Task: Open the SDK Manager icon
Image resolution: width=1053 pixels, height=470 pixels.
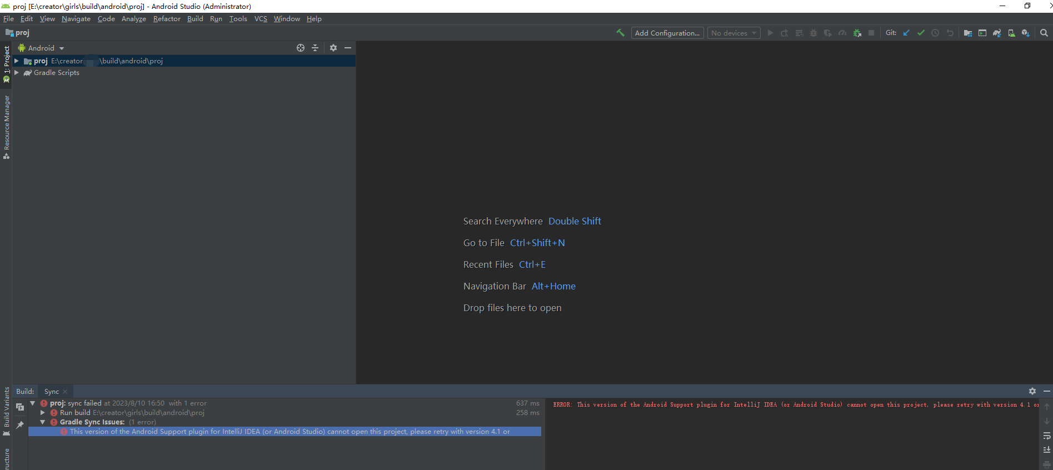Action: coord(1026,33)
